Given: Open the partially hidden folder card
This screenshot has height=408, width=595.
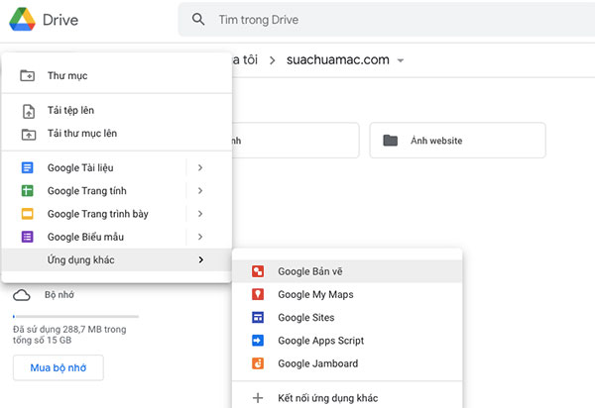Looking at the screenshot, I should [x=296, y=141].
